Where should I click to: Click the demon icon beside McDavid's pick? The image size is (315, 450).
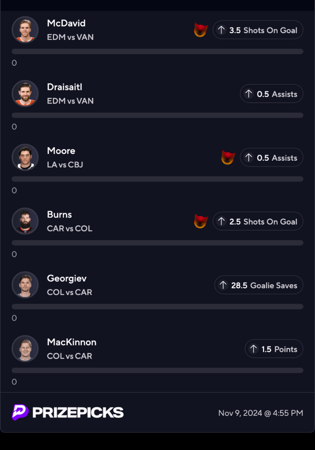tap(201, 30)
